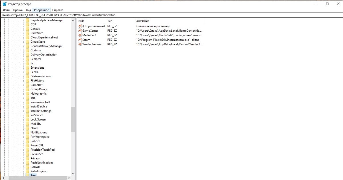The height and width of the screenshot is (180, 343).
Task: Click the IrisService folder icon
Action: (x=27, y=115)
